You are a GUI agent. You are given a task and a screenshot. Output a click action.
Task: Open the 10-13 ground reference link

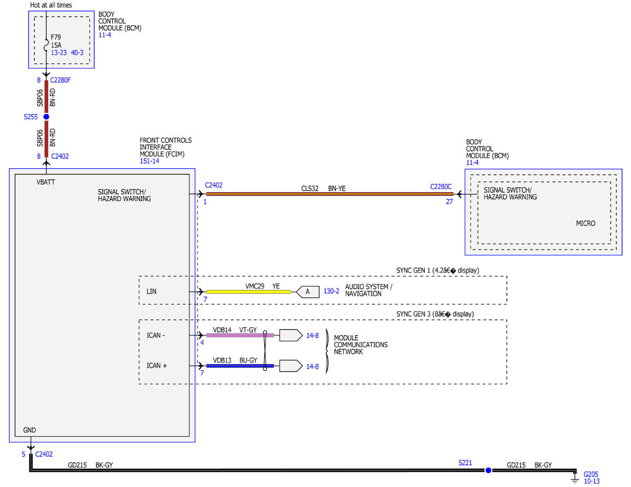point(592,481)
